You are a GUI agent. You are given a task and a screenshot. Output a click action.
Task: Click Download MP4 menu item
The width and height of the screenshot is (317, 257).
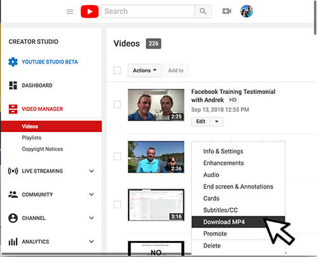click(238, 222)
